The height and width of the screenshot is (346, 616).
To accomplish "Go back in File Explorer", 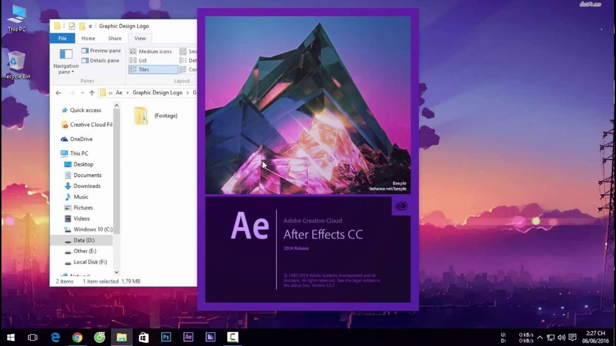I will [59, 93].
